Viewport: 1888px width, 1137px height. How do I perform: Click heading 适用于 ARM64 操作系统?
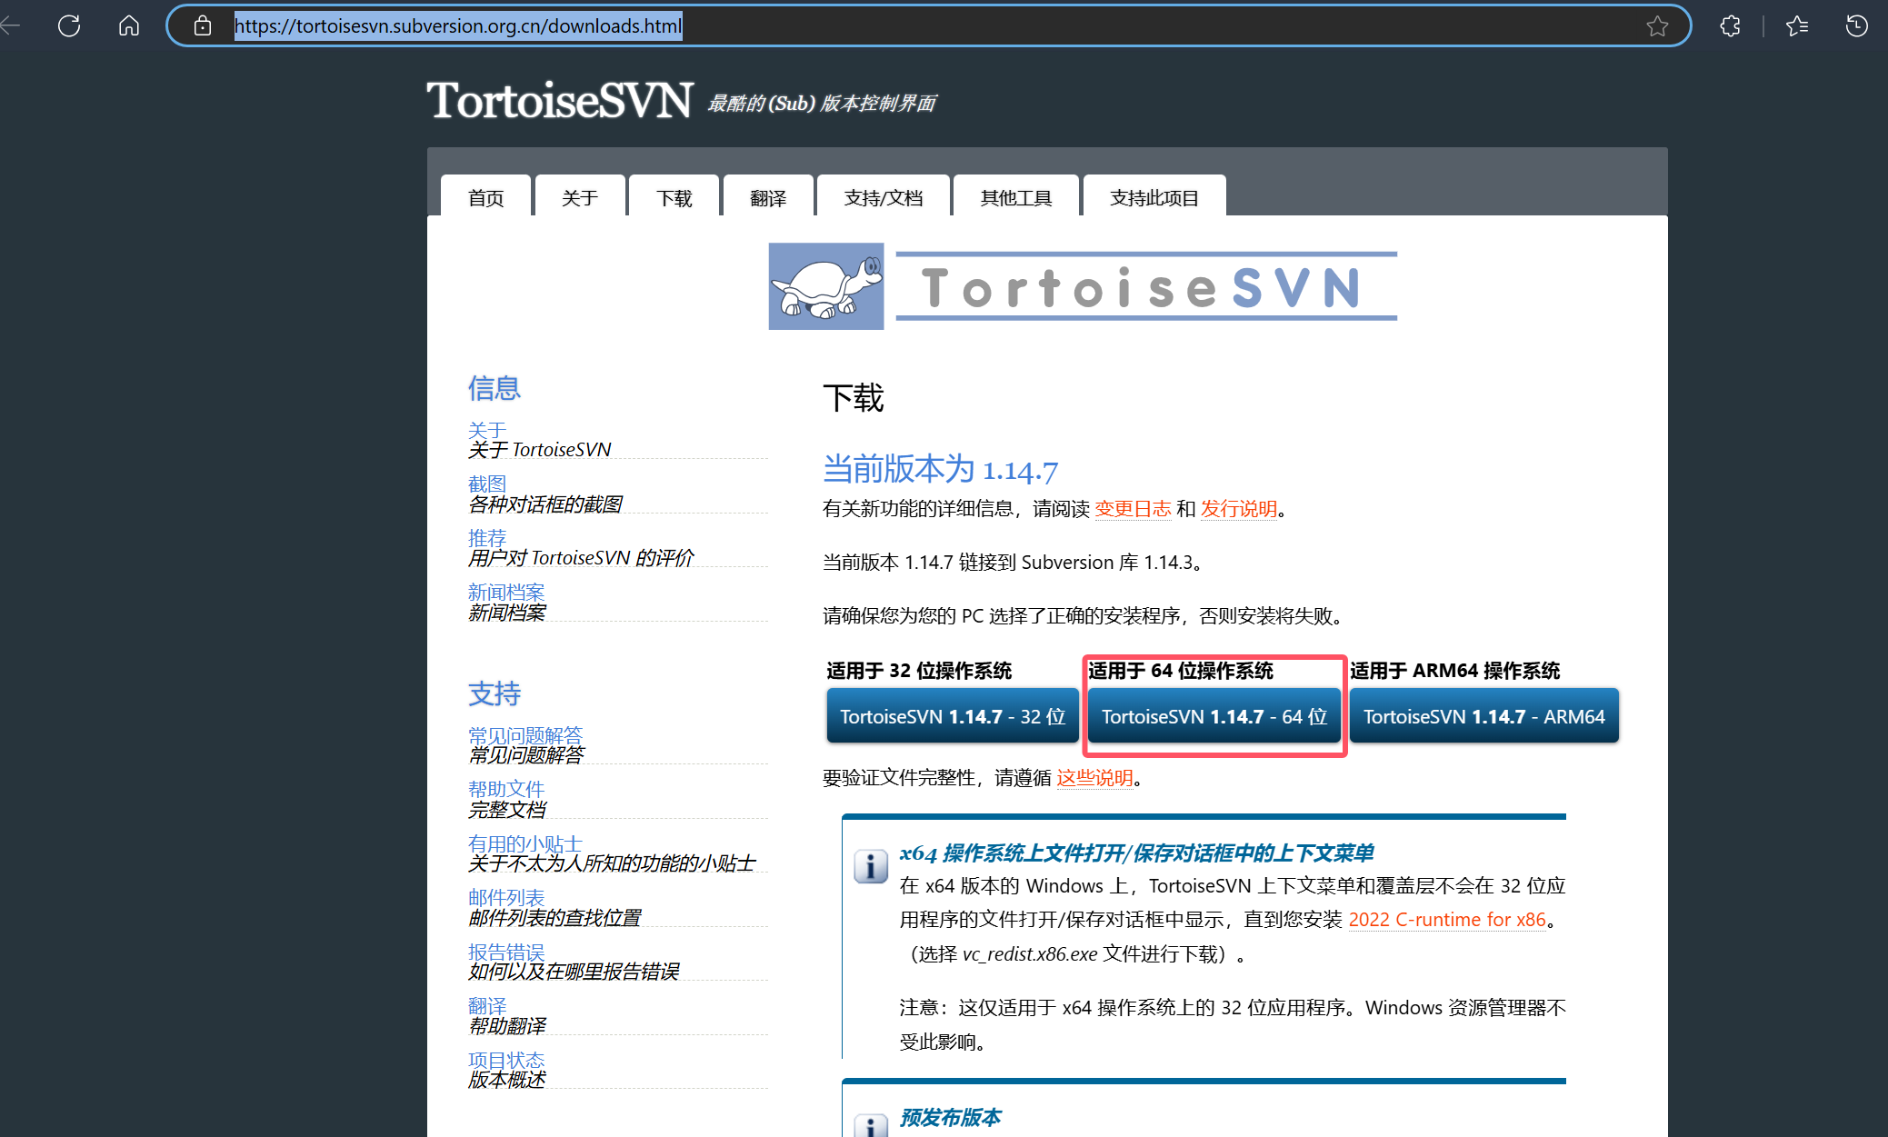tap(1455, 671)
